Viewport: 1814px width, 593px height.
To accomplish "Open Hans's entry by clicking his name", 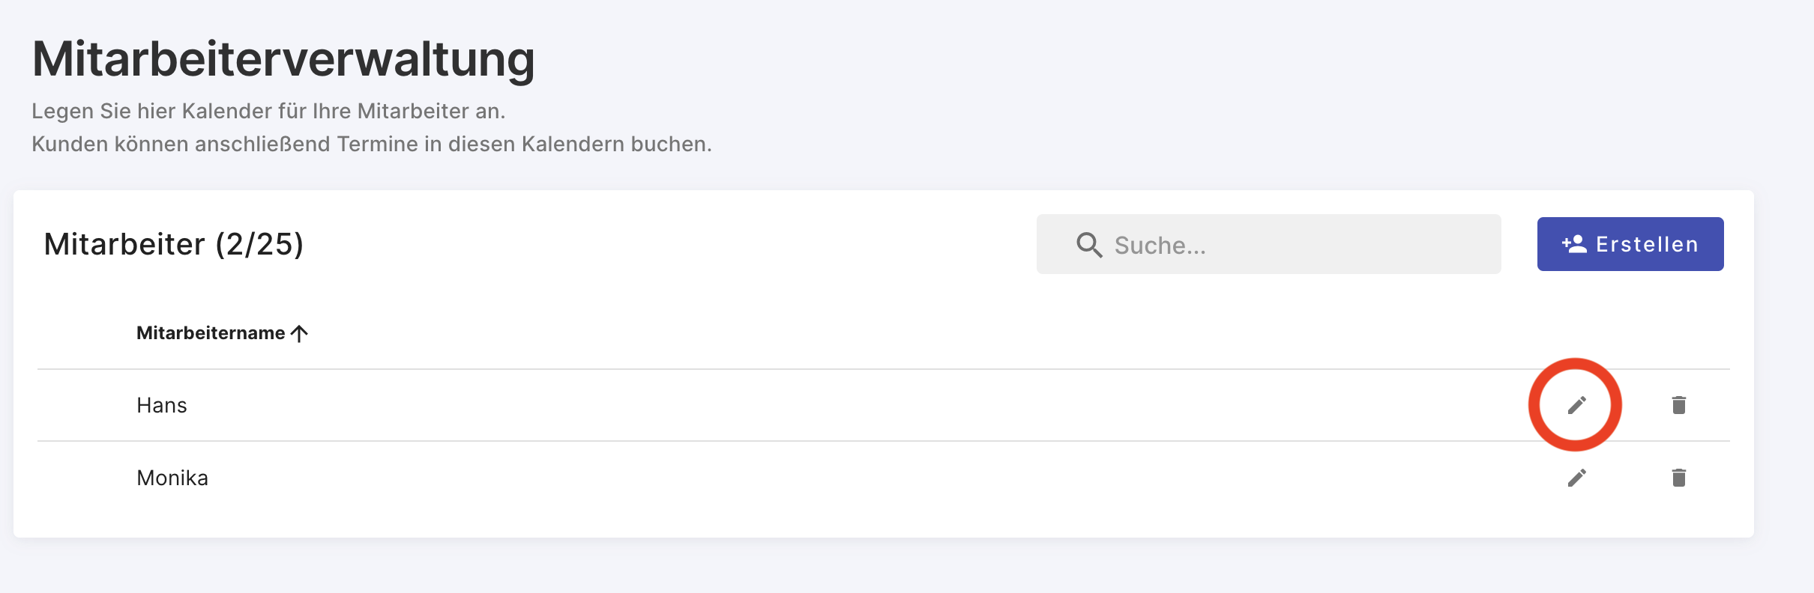I will coord(161,404).
